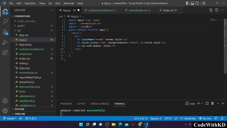Open the Search view in activity bar

tap(5, 22)
